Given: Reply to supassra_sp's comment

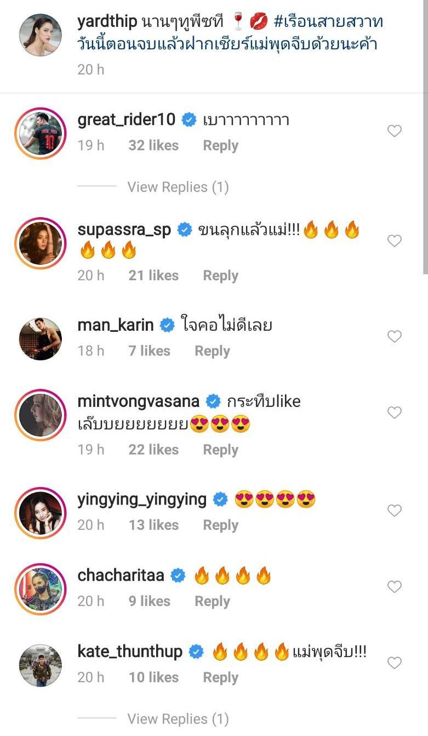Looking at the screenshot, I should point(220,275).
